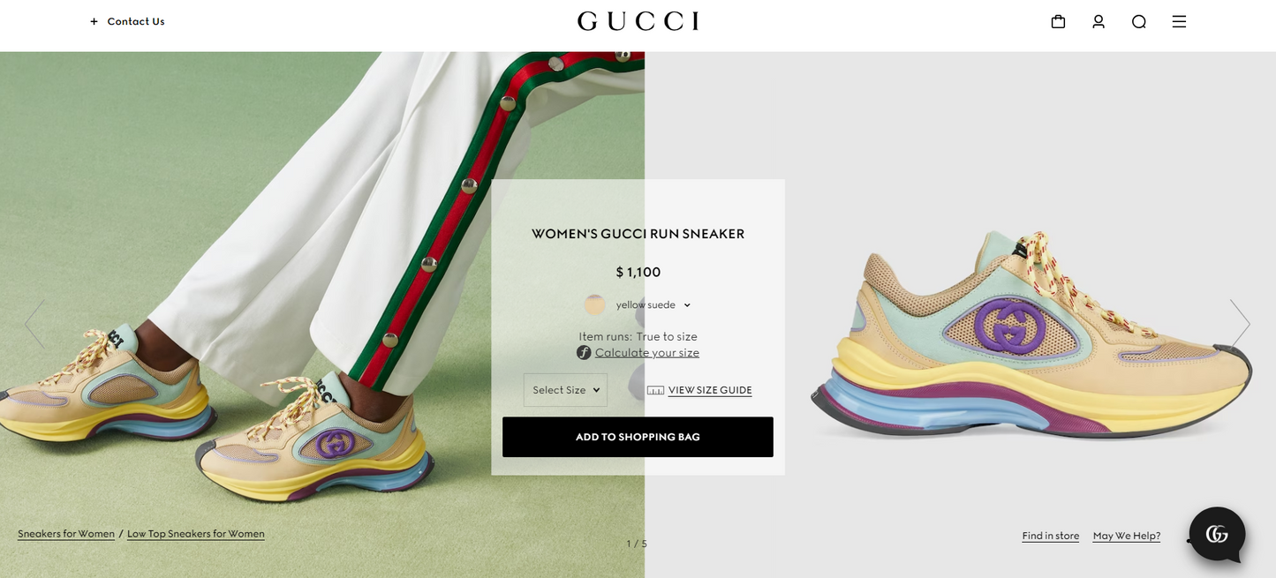Open search with magnifier icon
Image resolution: width=1276 pixels, height=578 pixels.
click(1139, 21)
